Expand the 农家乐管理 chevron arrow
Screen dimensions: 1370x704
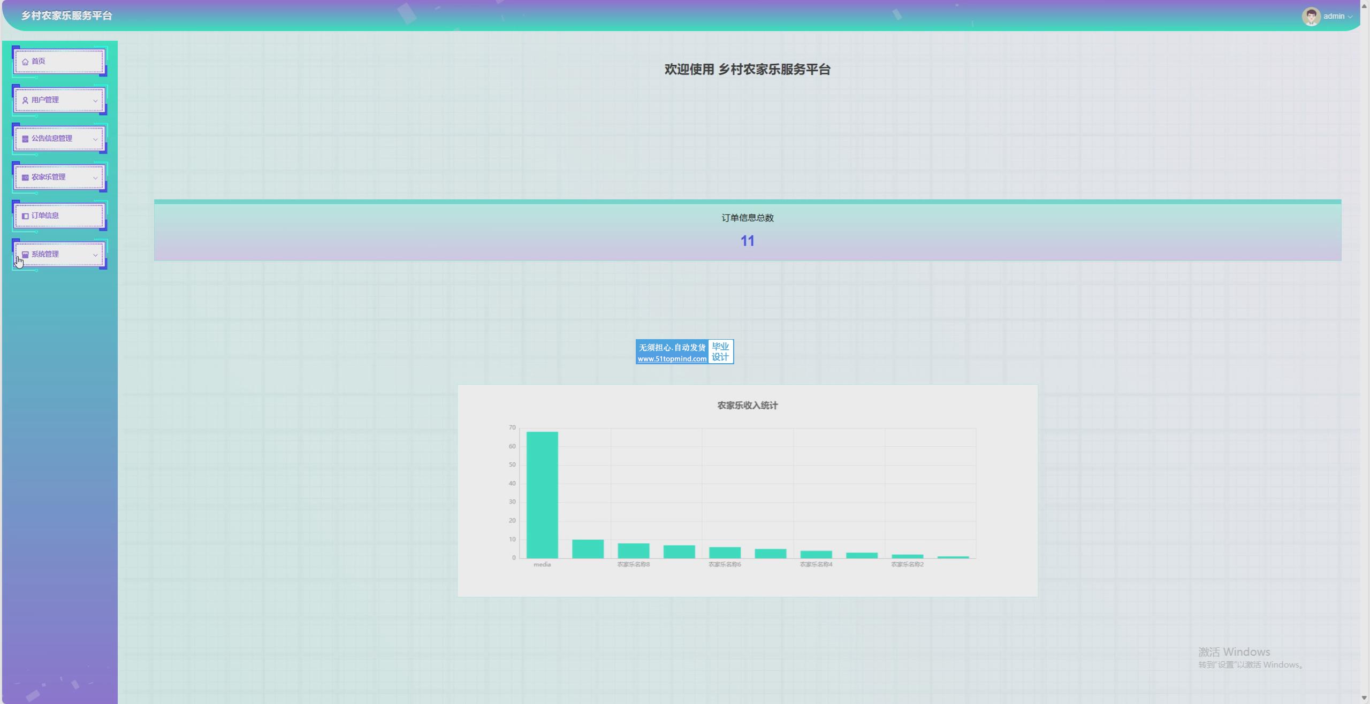click(x=95, y=178)
